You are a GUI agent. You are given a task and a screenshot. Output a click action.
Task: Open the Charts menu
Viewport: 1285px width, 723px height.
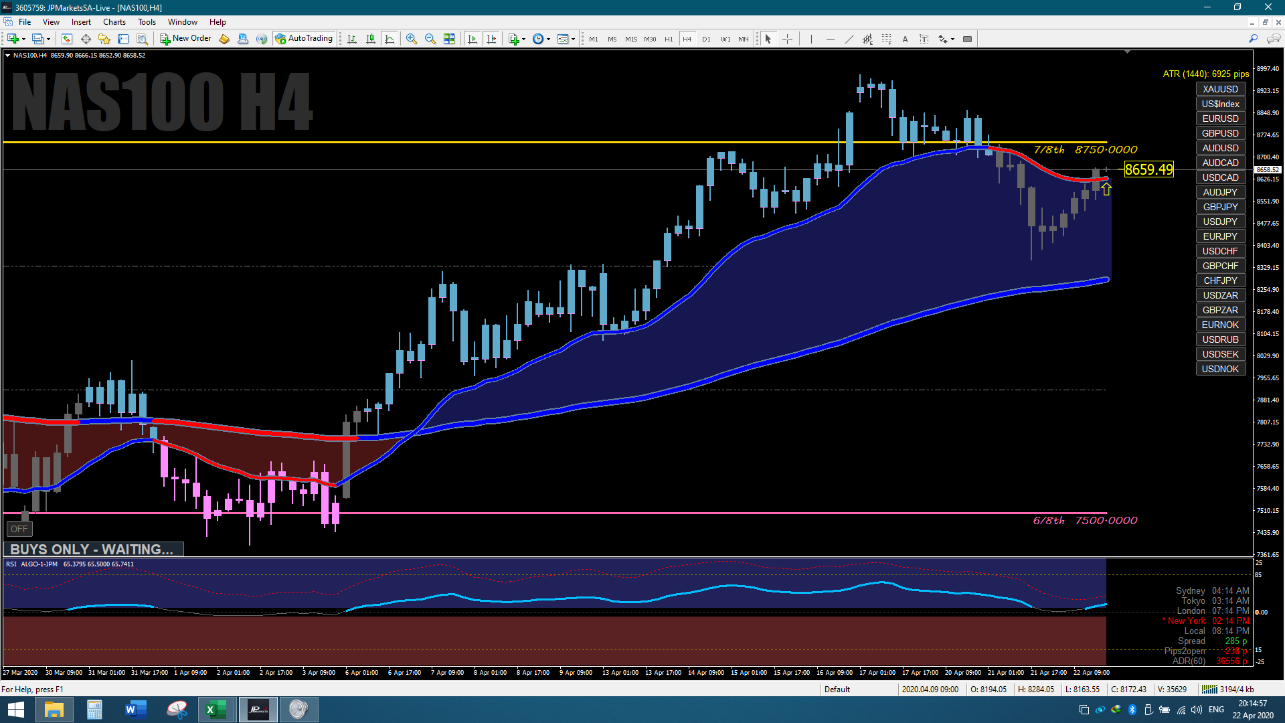click(x=114, y=22)
